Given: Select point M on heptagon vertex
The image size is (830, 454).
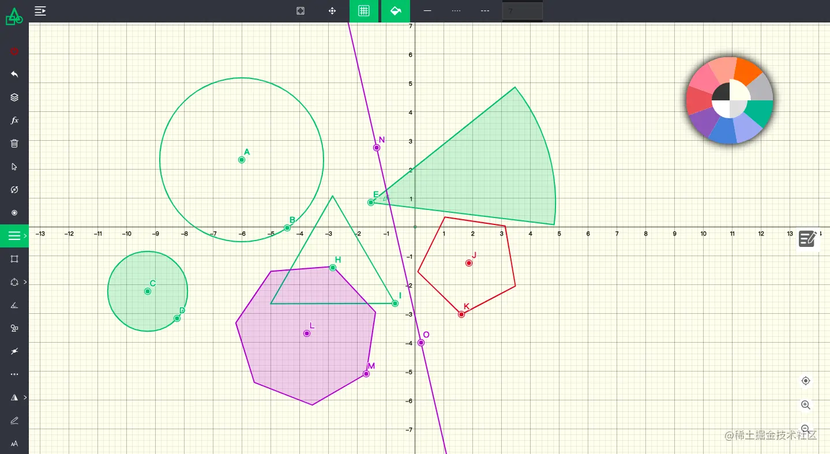Looking at the screenshot, I should coord(366,374).
